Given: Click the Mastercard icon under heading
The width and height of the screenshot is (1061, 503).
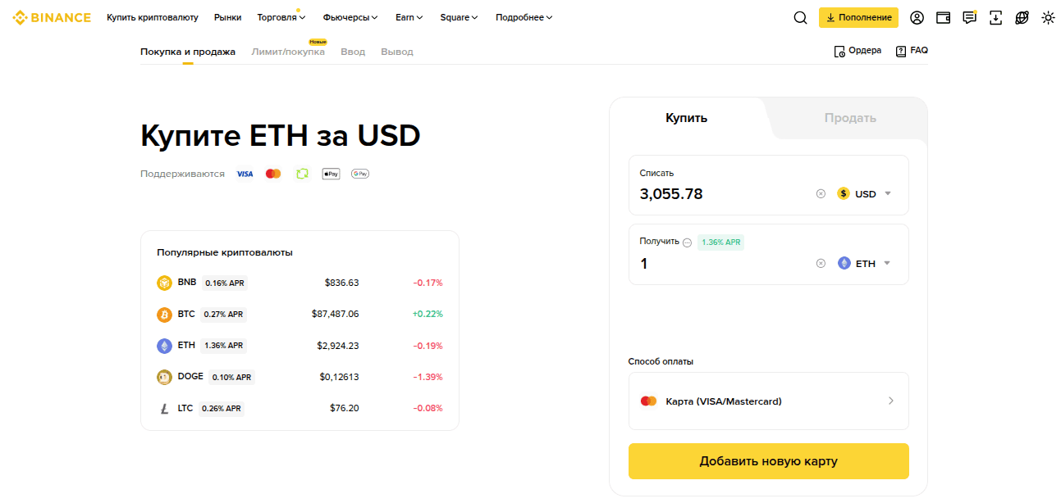Looking at the screenshot, I should 273,174.
